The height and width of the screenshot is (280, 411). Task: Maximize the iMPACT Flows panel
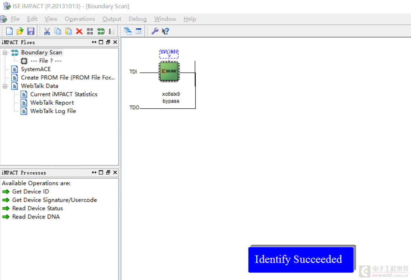[101, 42]
